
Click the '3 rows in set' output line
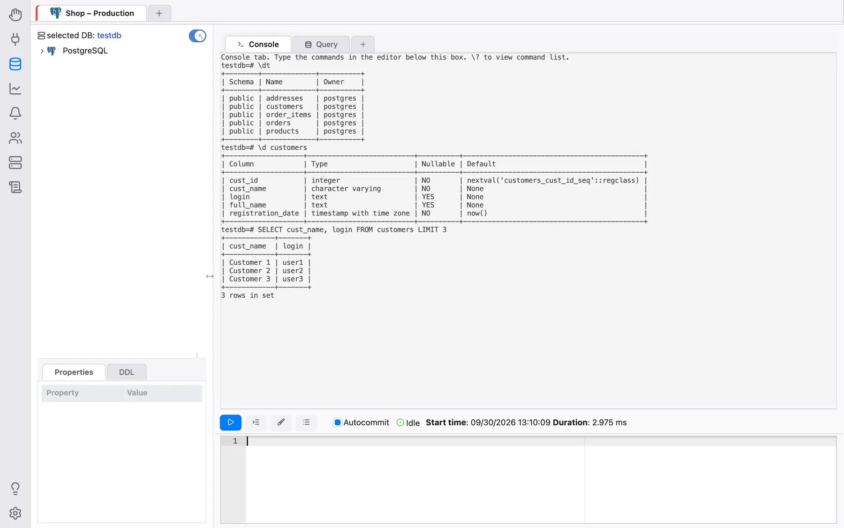(x=248, y=295)
